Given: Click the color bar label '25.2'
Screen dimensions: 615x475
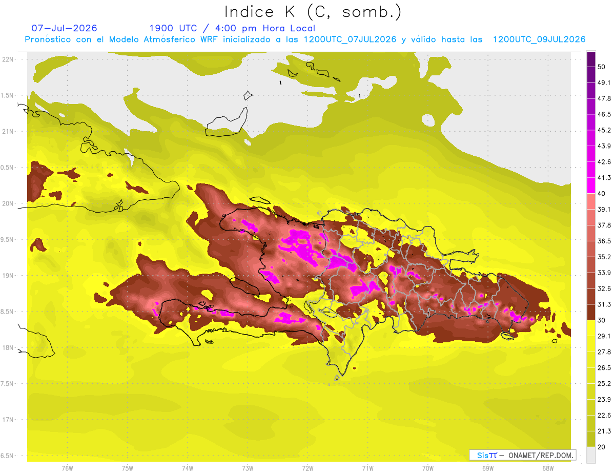Looking at the screenshot, I should (604, 383).
